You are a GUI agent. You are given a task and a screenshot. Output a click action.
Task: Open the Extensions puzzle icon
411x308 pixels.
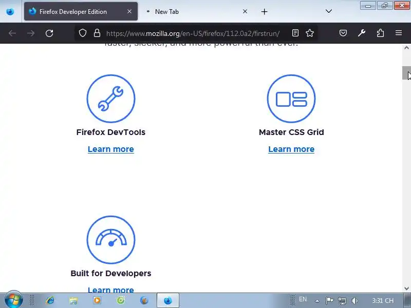coord(380,33)
